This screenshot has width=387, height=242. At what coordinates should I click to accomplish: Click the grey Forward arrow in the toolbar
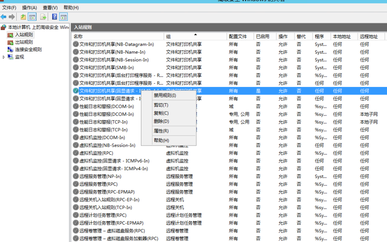[x=12, y=17]
